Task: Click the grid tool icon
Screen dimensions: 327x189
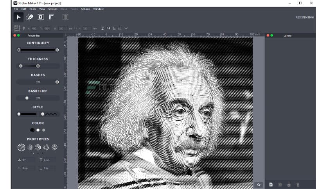Action: point(65,17)
